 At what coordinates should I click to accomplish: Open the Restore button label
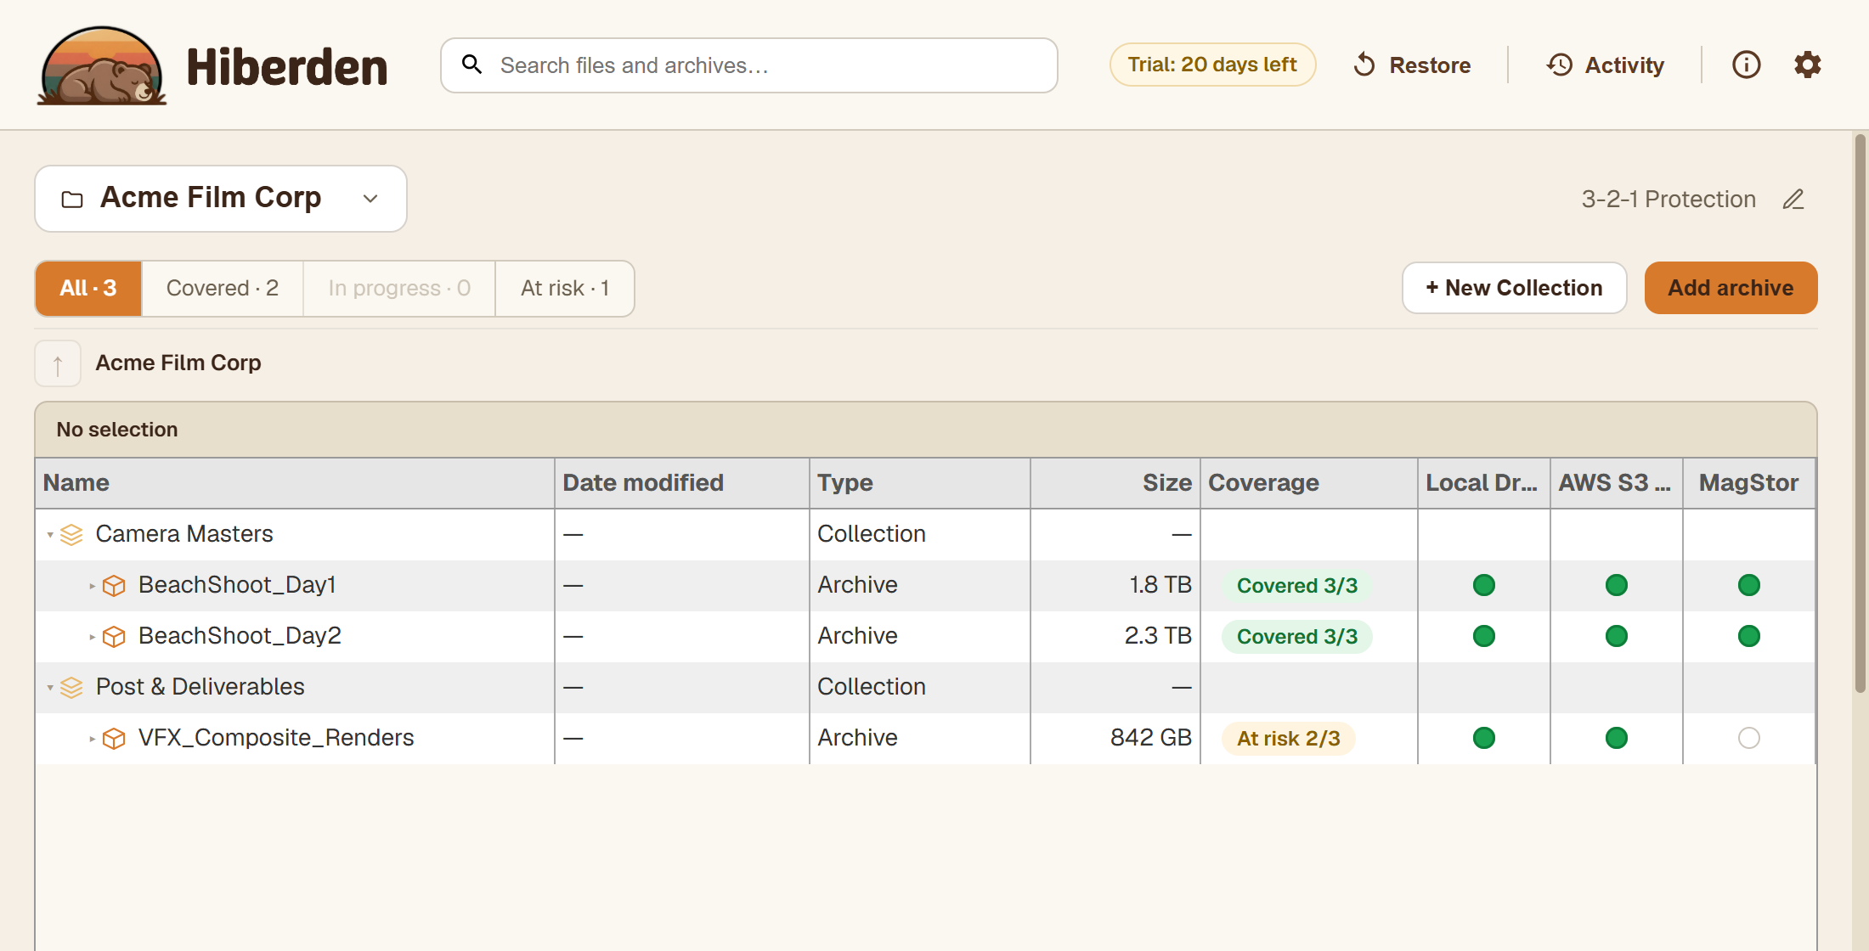(x=1430, y=65)
